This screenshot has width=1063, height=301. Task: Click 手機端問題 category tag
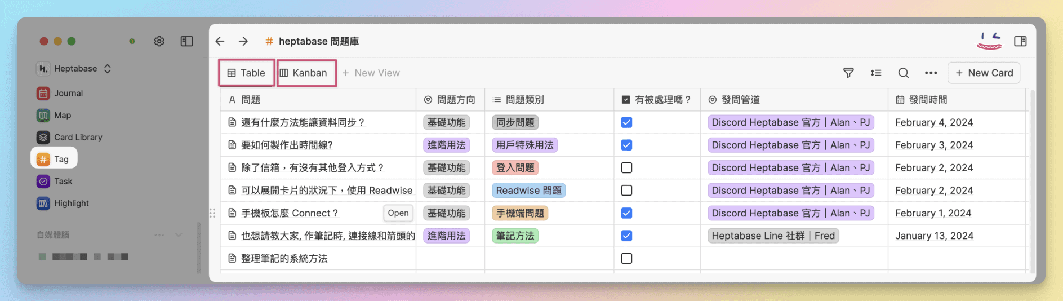520,213
